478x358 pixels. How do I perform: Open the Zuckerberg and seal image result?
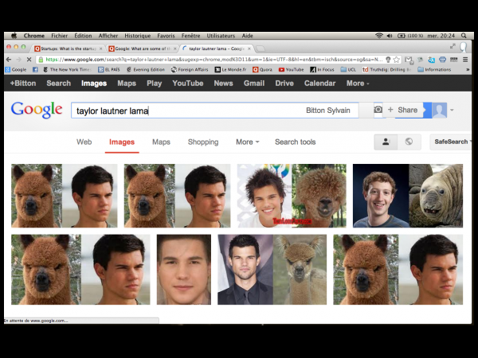(406, 196)
